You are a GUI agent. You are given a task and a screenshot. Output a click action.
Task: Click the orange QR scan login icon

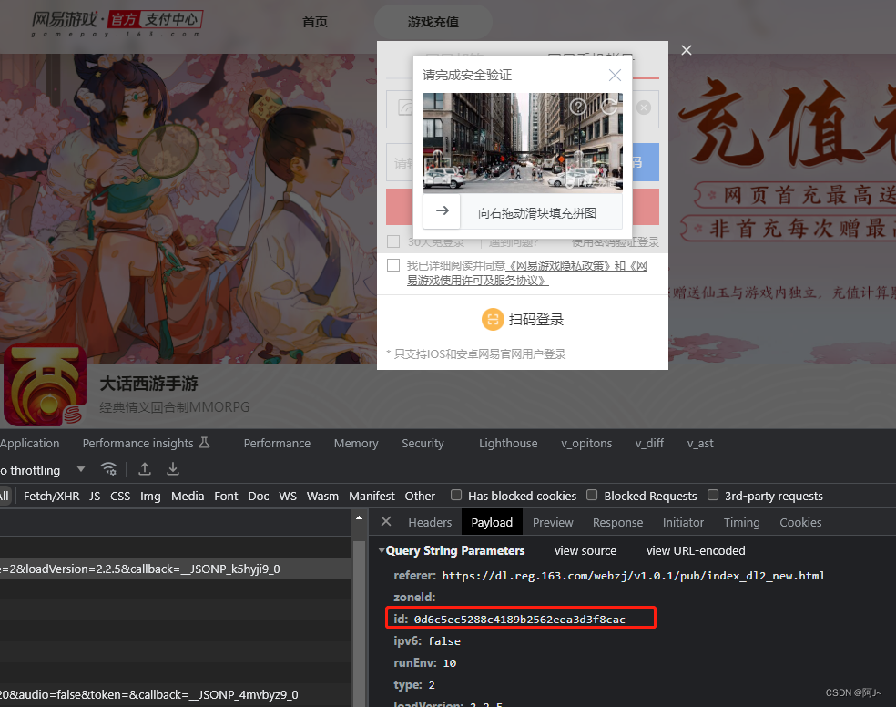(493, 320)
